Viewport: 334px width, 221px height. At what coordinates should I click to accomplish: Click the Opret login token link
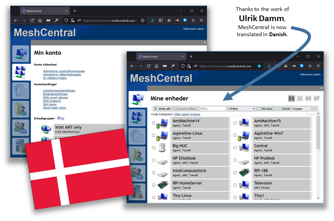coord(54,107)
